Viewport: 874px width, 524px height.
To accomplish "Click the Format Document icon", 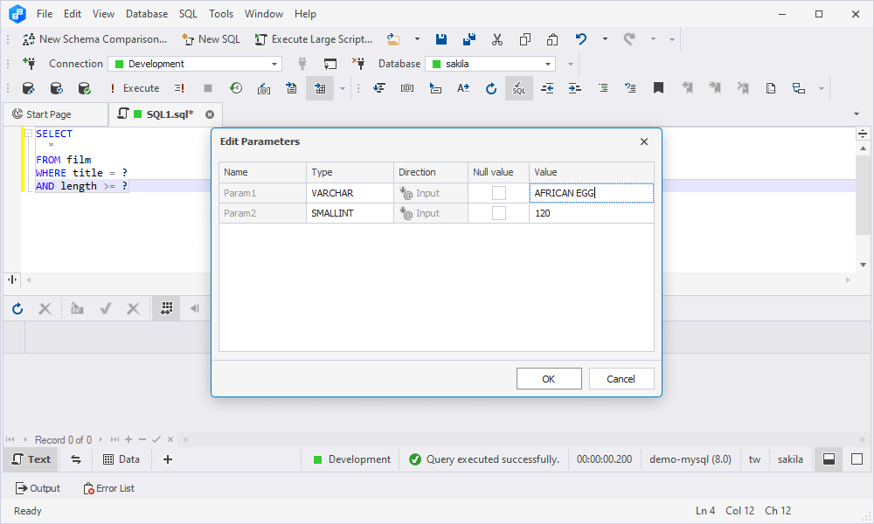I will [x=379, y=88].
